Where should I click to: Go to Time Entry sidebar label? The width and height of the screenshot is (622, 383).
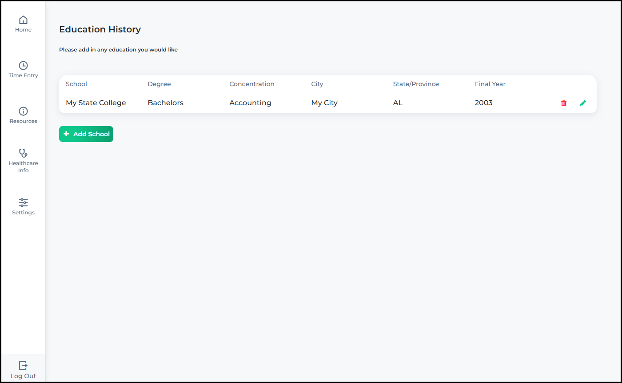23,75
